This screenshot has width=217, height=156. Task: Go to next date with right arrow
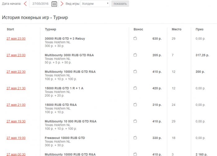(62, 4)
